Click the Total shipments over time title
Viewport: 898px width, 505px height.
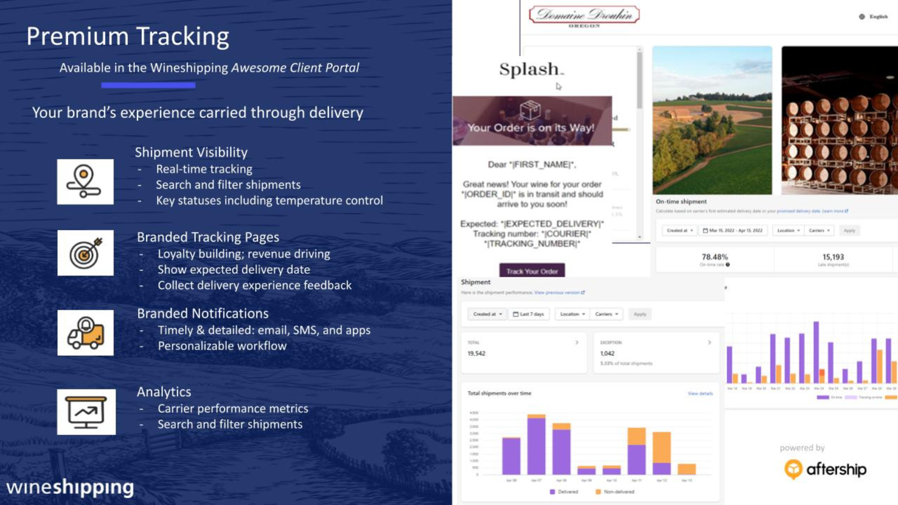(500, 393)
